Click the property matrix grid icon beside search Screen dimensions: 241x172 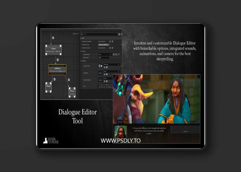119,34
